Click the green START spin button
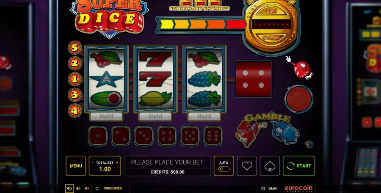This screenshot has height=193, width=381. point(298,166)
